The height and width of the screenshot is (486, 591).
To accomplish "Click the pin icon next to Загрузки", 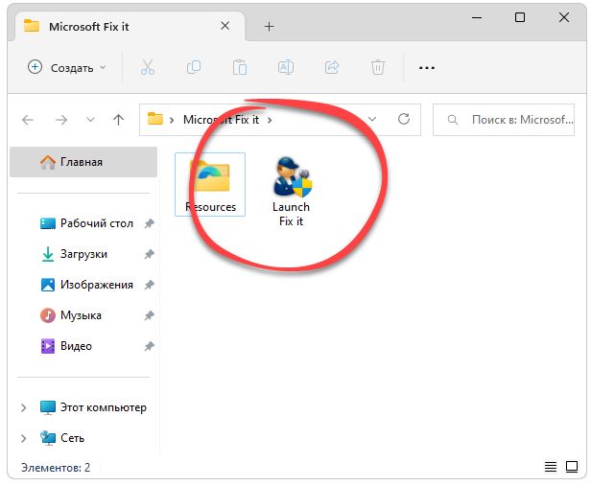I will coord(150,254).
